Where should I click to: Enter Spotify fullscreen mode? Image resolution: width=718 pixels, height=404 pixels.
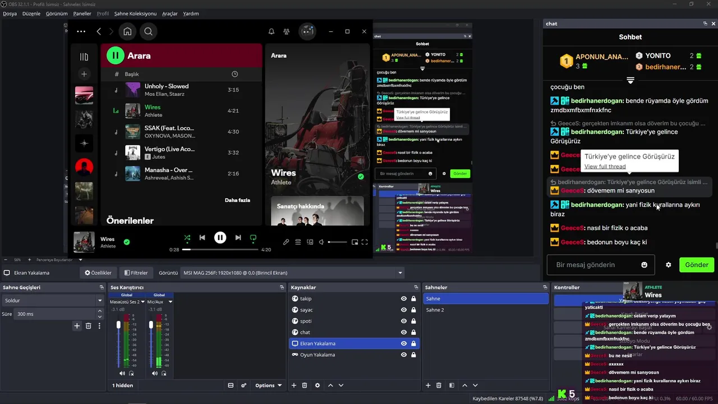pos(365,242)
